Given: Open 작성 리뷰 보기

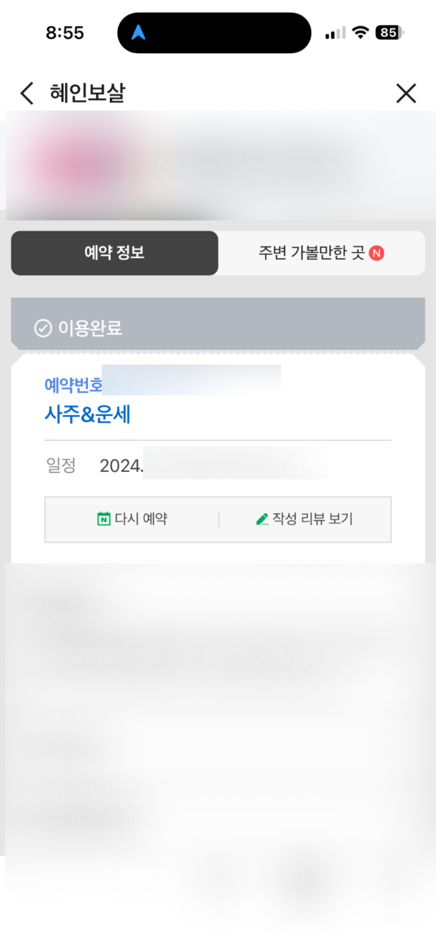Looking at the screenshot, I should pos(312,519).
